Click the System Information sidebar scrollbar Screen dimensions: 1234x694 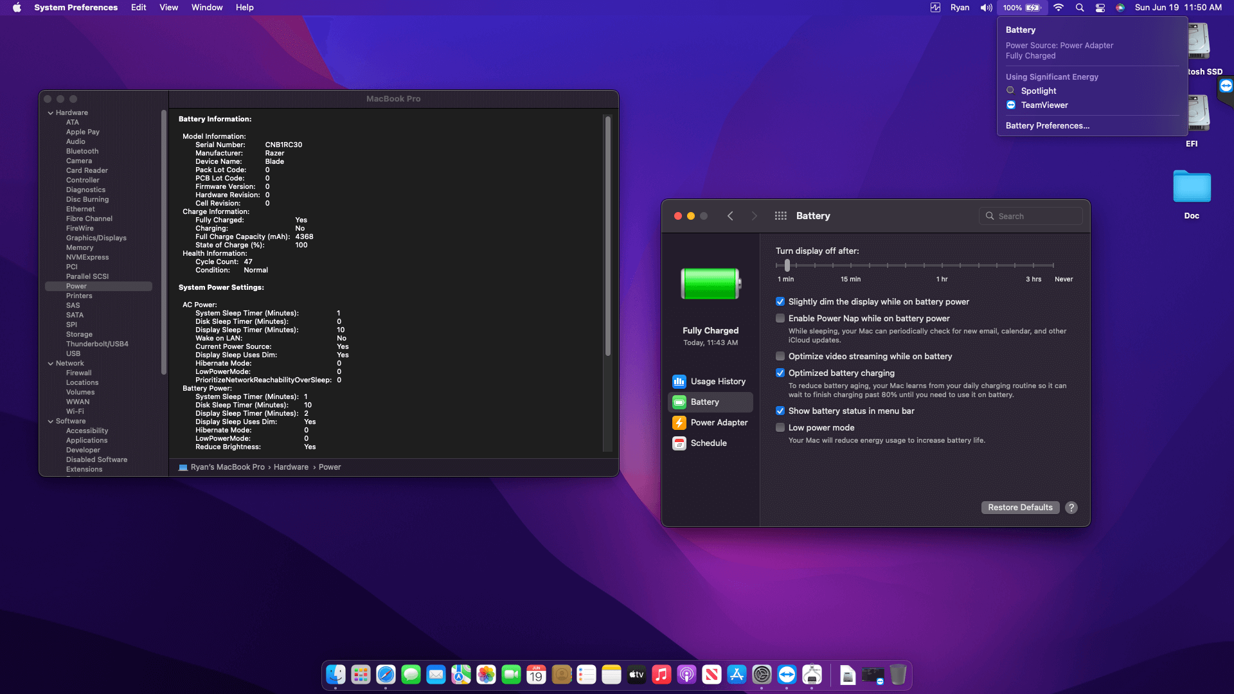click(x=164, y=241)
